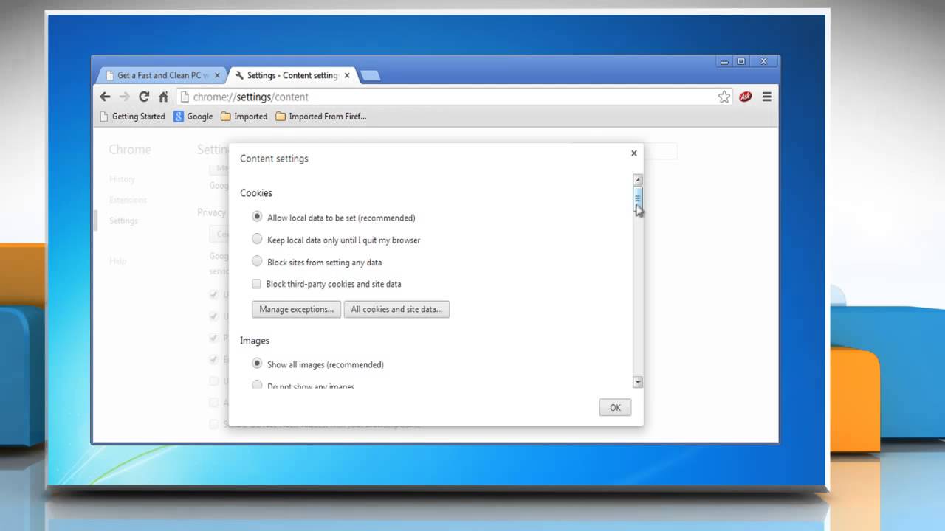Open a new tab
This screenshot has width=945, height=531.
370,75
